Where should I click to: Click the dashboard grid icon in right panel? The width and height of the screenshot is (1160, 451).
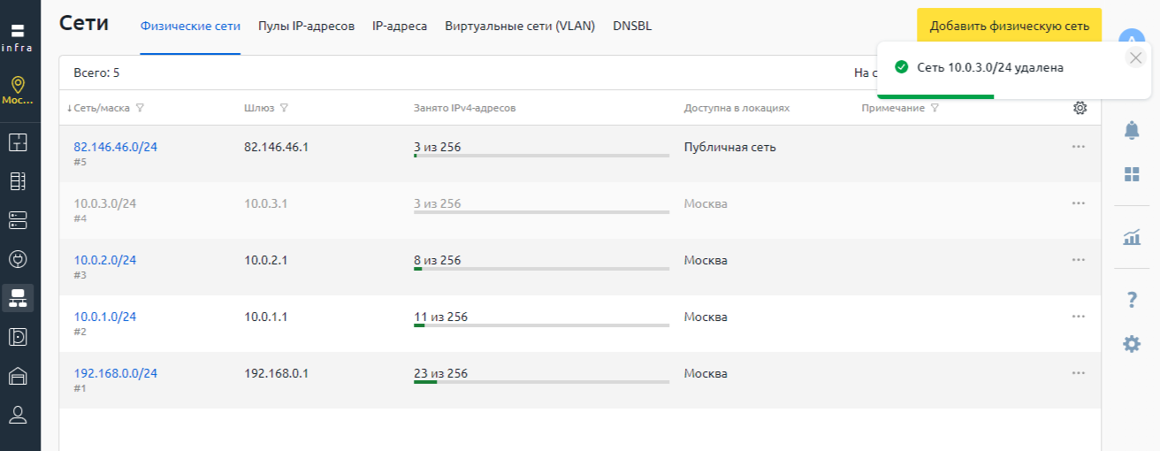click(1132, 174)
